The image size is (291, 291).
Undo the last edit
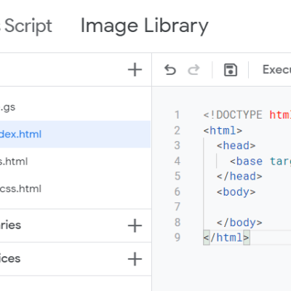[170, 70]
